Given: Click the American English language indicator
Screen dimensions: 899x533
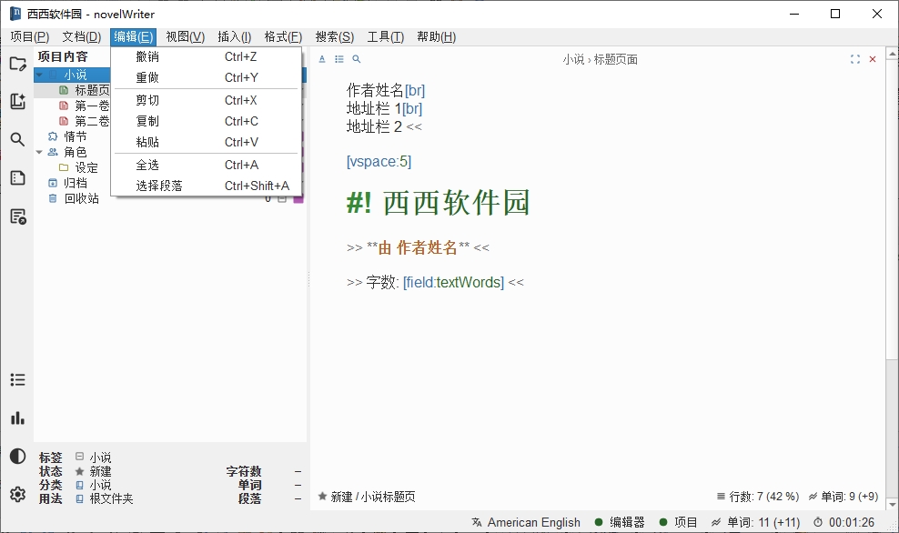Looking at the screenshot, I should 526,522.
